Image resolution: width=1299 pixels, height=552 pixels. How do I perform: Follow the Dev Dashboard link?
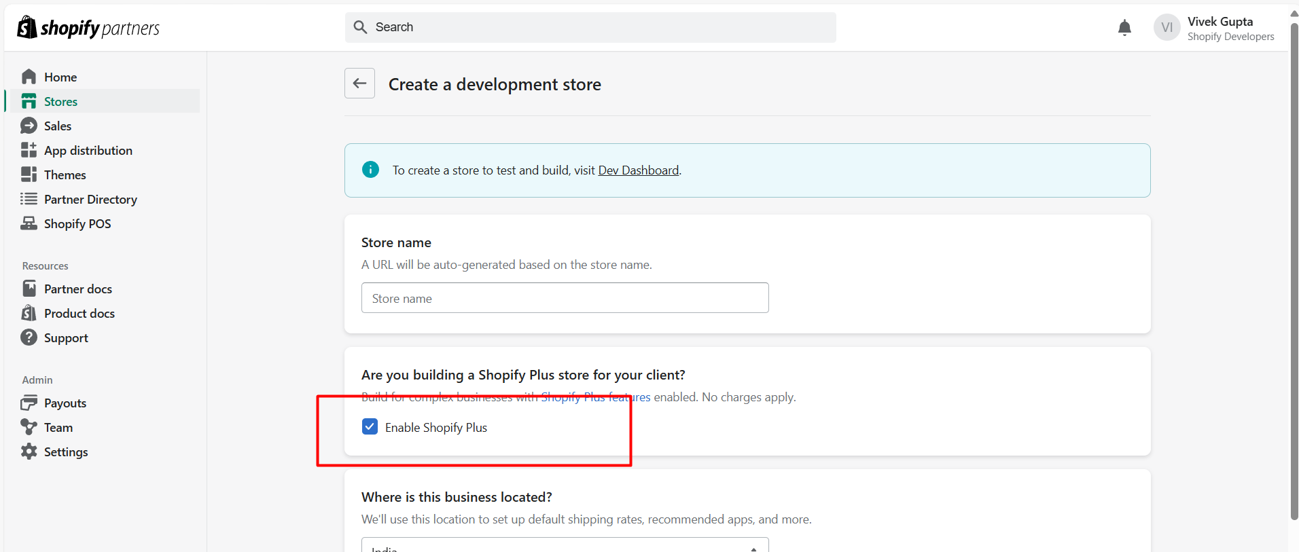(x=638, y=170)
